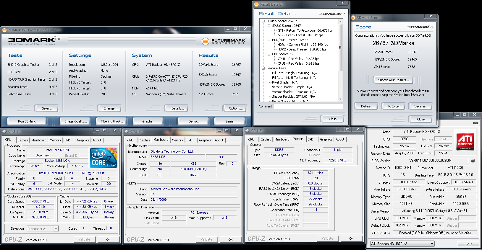Click the CPU-Z icon in the CPU tab window

4,132
